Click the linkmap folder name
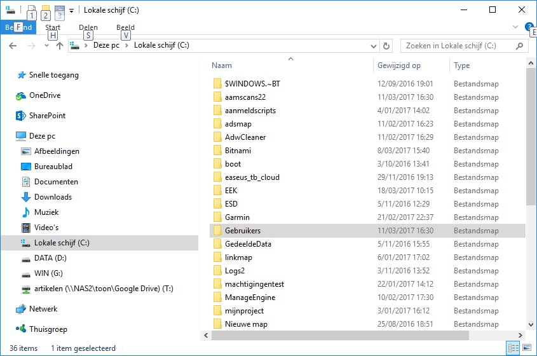 click(x=238, y=257)
